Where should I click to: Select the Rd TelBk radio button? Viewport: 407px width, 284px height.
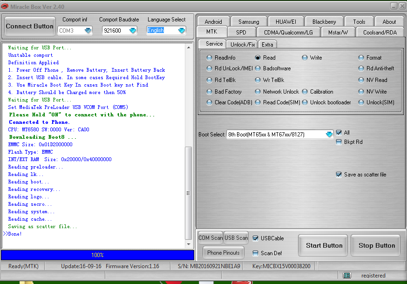tap(209, 80)
